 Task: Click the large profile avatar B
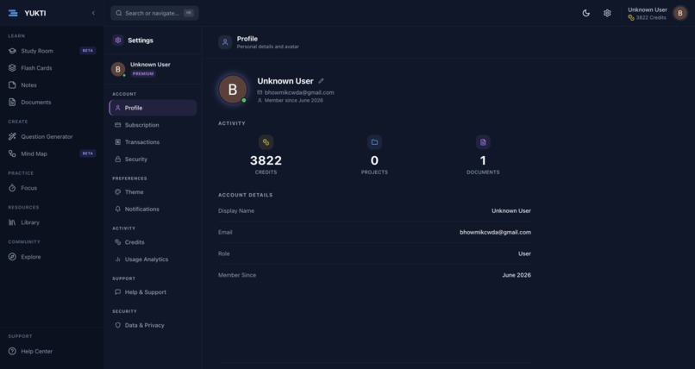[233, 89]
